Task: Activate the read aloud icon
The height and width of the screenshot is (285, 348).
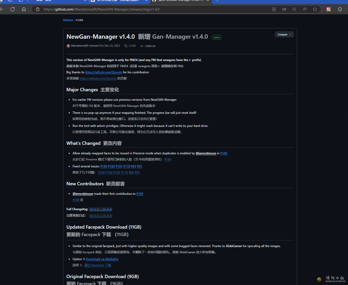Action: tap(305, 9)
